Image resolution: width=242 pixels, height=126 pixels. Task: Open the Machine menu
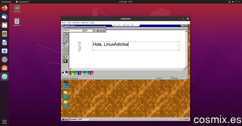85,23
